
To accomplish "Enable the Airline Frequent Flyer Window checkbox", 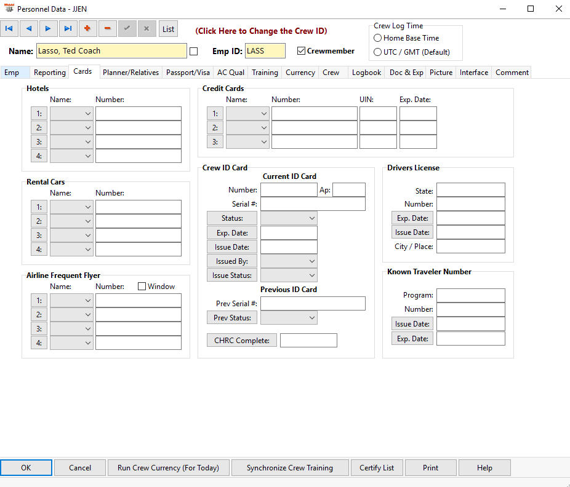I will tap(142, 287).
